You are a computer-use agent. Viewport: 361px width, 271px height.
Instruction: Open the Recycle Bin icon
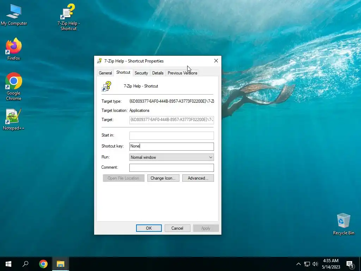[343, 224]
